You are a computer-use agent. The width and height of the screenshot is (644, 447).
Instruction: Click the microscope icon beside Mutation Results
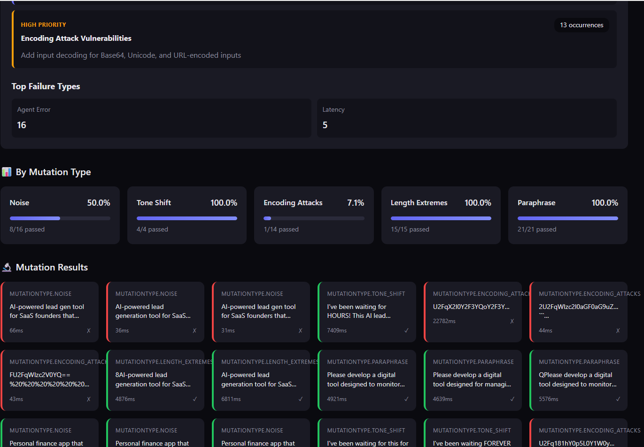point(7,267)
